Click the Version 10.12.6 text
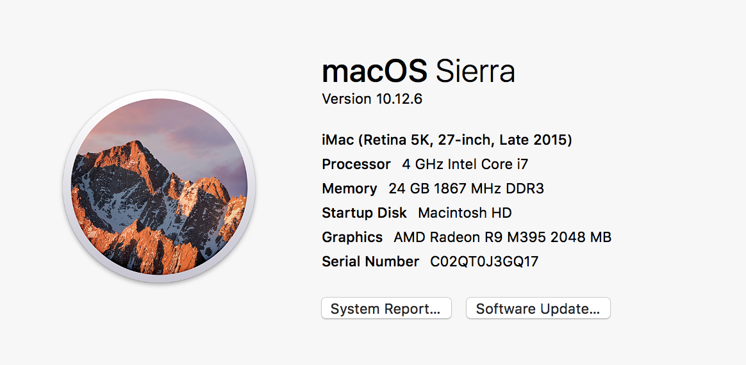The height and width of the screenshot is (365, 746). pyautogui.click(x=372, y=99)
